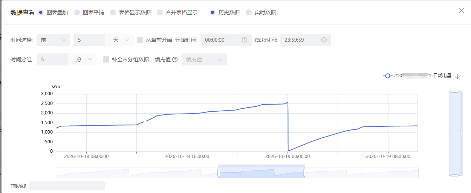Click the right handle of the time zoom slider
The width and height of the screenshot is (471, 193).
(305, 172)
